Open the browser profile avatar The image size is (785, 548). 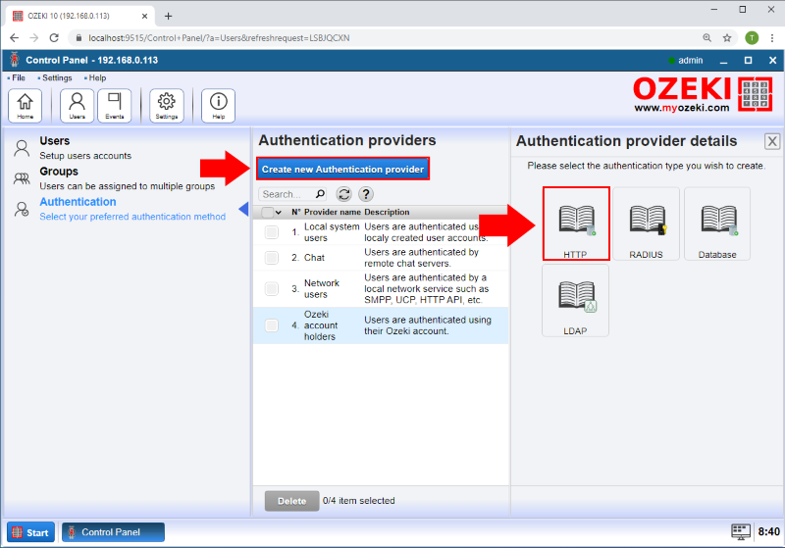[x=752, y=38]
